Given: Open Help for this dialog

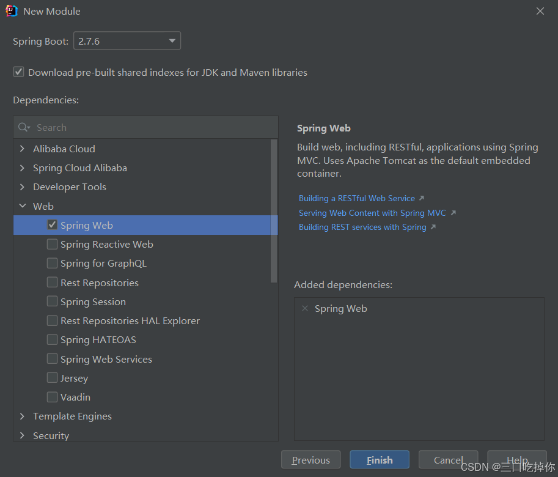Looking at the screenshot, I should (516, 460).
